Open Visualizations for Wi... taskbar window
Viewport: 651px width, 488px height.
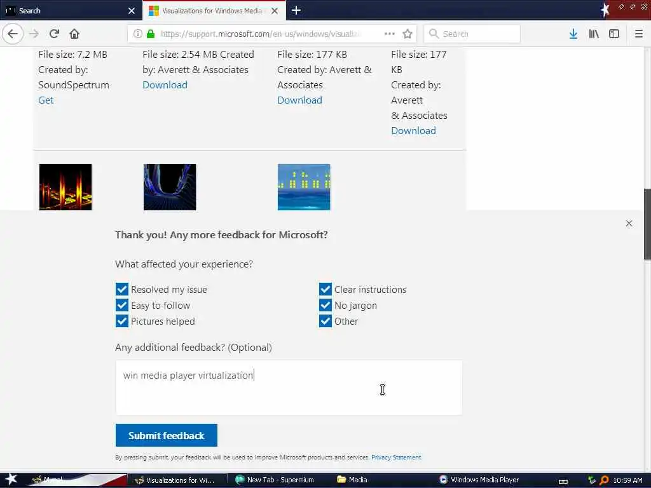177,480
